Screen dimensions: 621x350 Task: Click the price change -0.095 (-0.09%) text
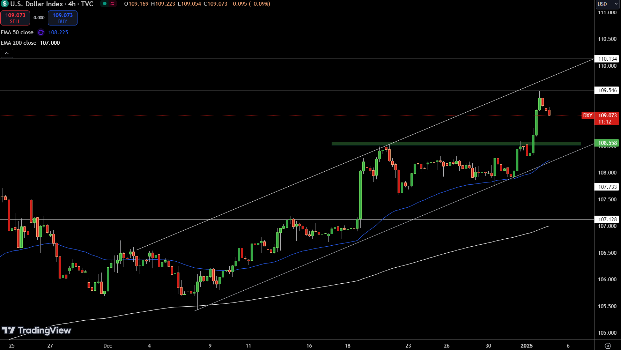[250, 4]
